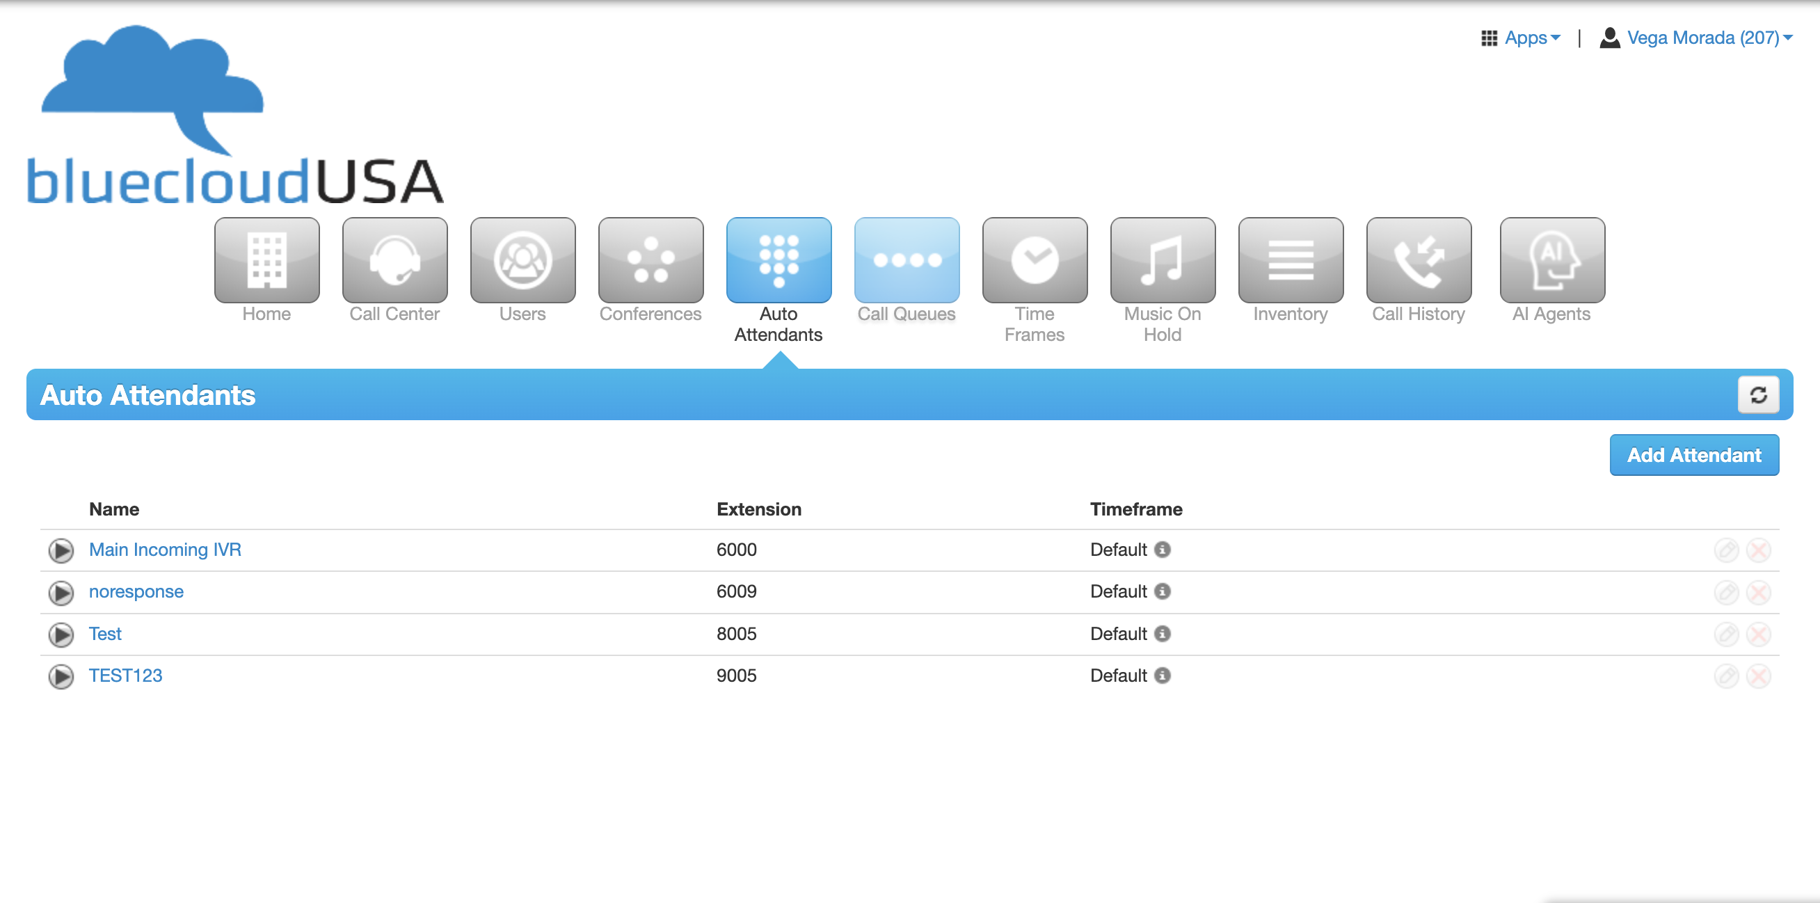Screen dimensions: 1820x903
Task: Refresh the Auto Attendants list
Action: tap(1757, 395)
